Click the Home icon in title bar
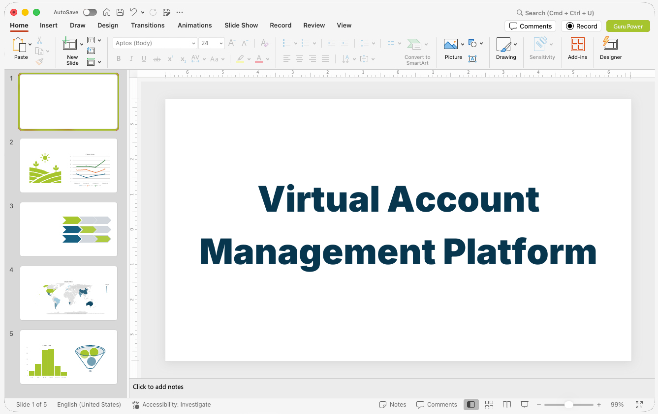The width and height of the screenshot is (658, 414). pyautogui.click(x=106, y=12)
